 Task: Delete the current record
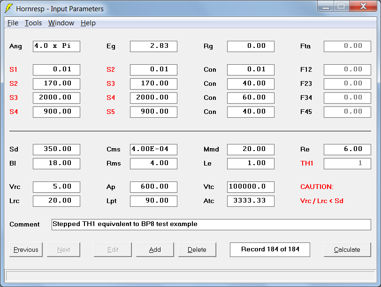point(197,249)
